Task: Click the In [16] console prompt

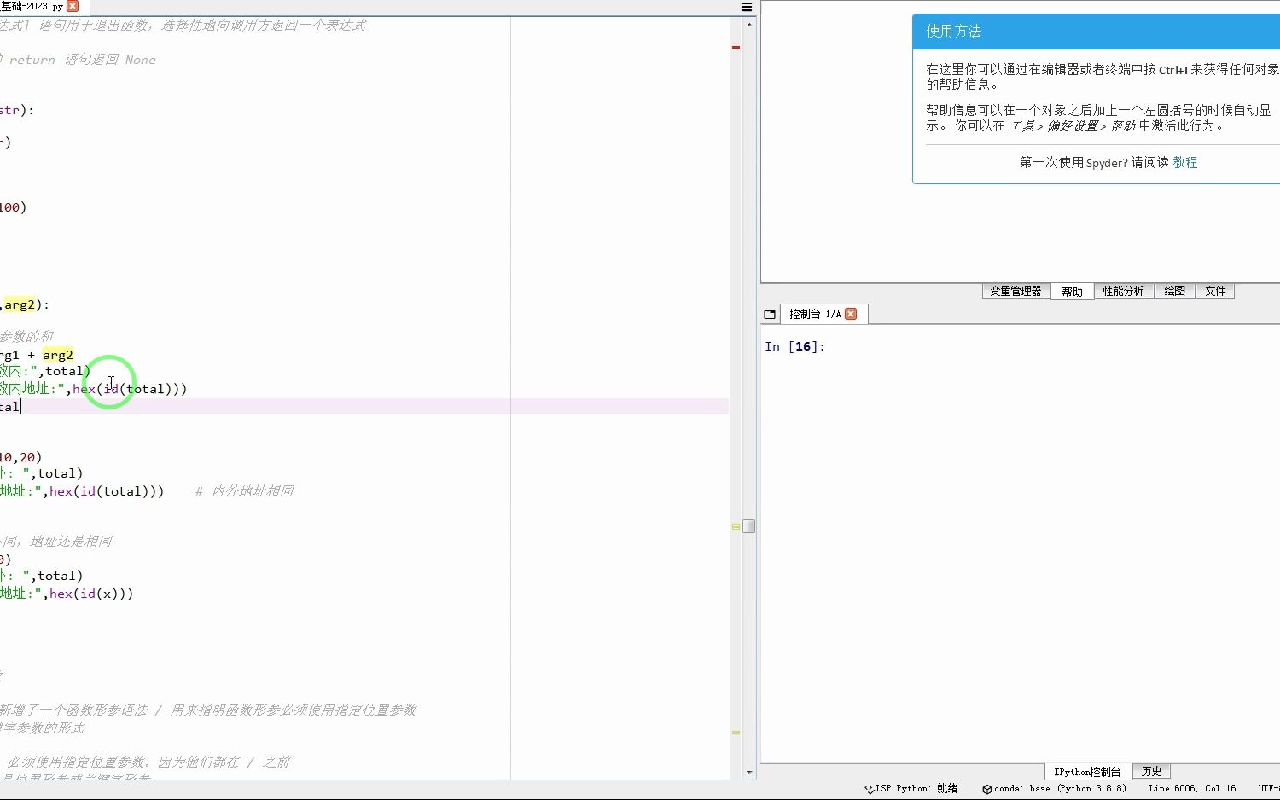Action: (x=794, y=346)
